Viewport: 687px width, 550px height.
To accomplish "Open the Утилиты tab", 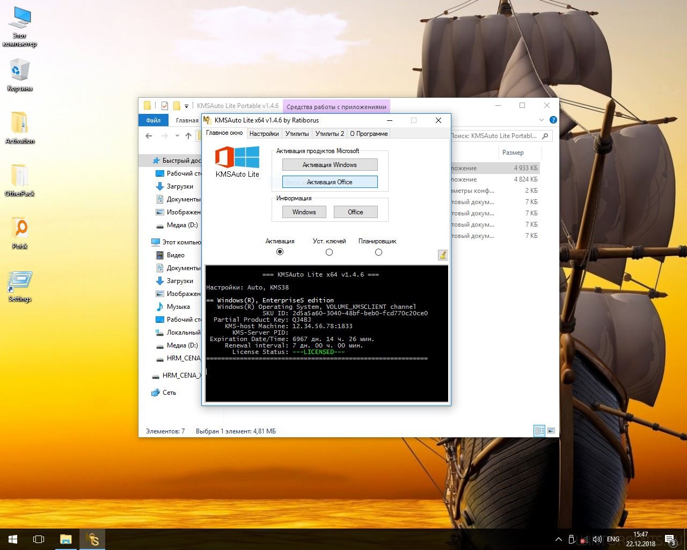I will pos(297,134).
